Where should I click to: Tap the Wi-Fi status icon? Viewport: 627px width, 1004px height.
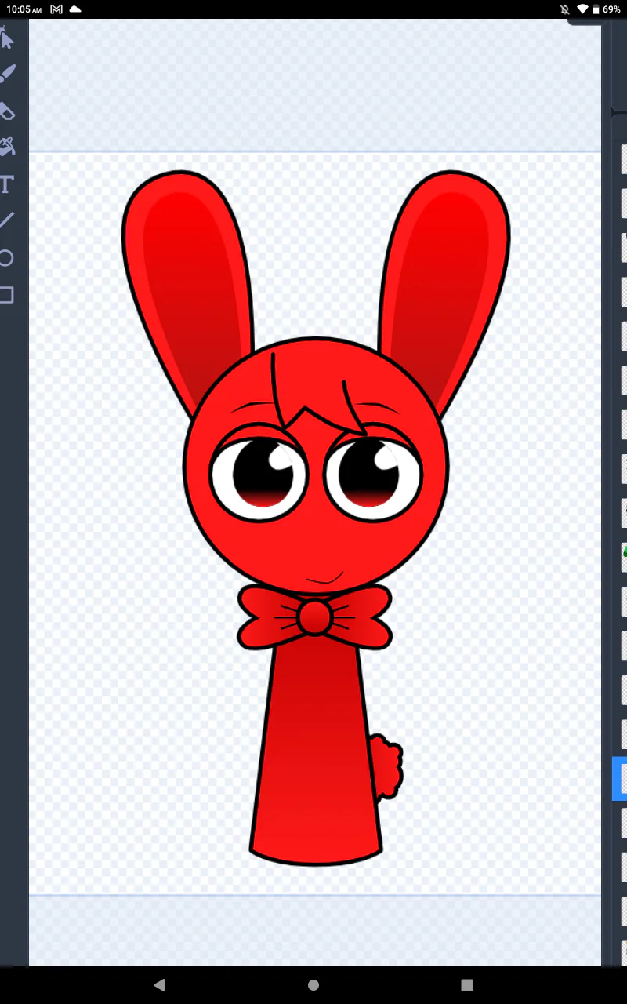582,9
